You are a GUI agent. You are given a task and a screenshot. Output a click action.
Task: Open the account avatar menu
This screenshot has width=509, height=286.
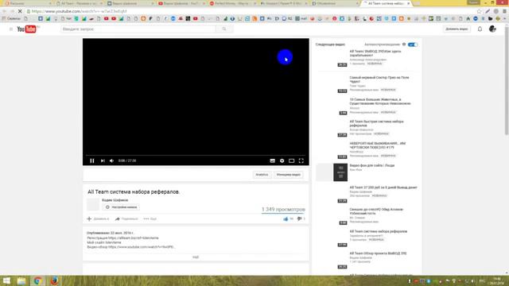[492, 29]
